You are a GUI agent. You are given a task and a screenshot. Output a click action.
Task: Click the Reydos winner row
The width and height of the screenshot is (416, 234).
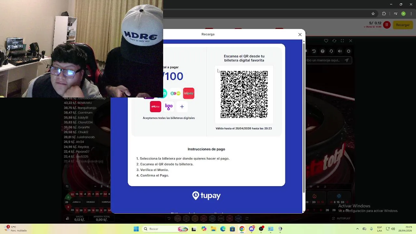[x=76, y=147]
